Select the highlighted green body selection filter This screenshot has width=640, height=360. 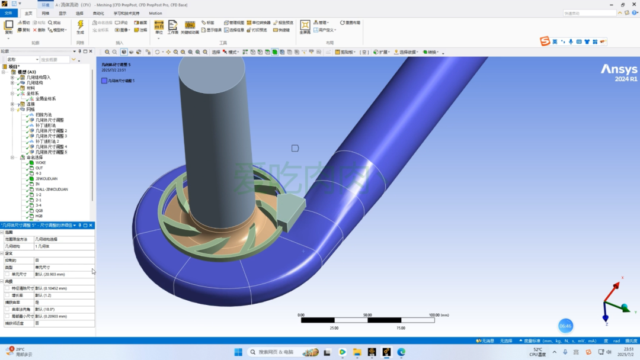(x=275, y=52)
